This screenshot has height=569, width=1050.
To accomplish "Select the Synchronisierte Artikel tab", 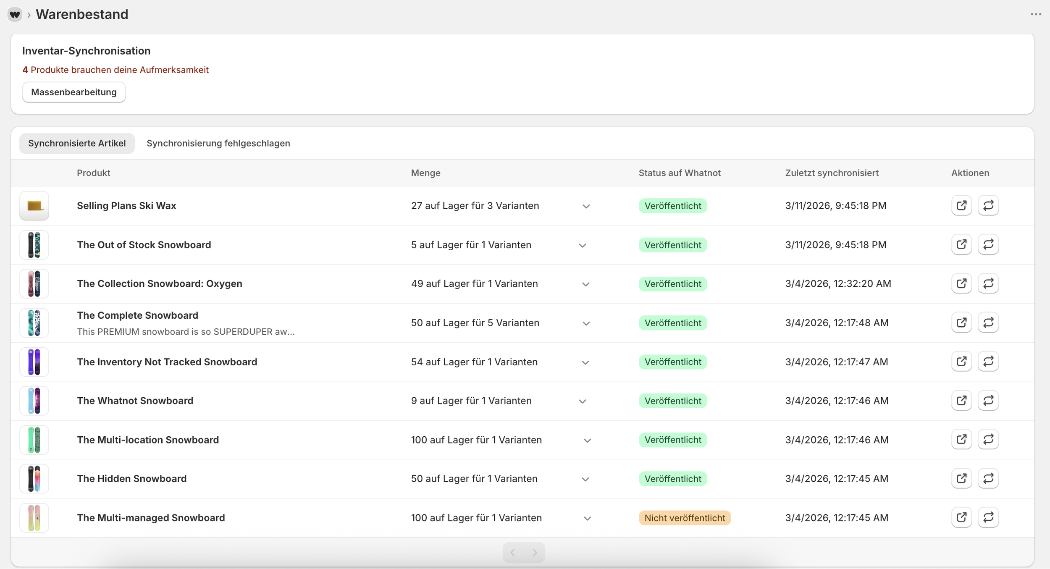I will (x=77, y=143).
